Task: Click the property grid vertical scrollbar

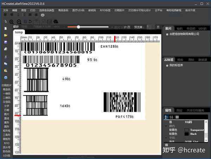Action: (x=206, y=131)
